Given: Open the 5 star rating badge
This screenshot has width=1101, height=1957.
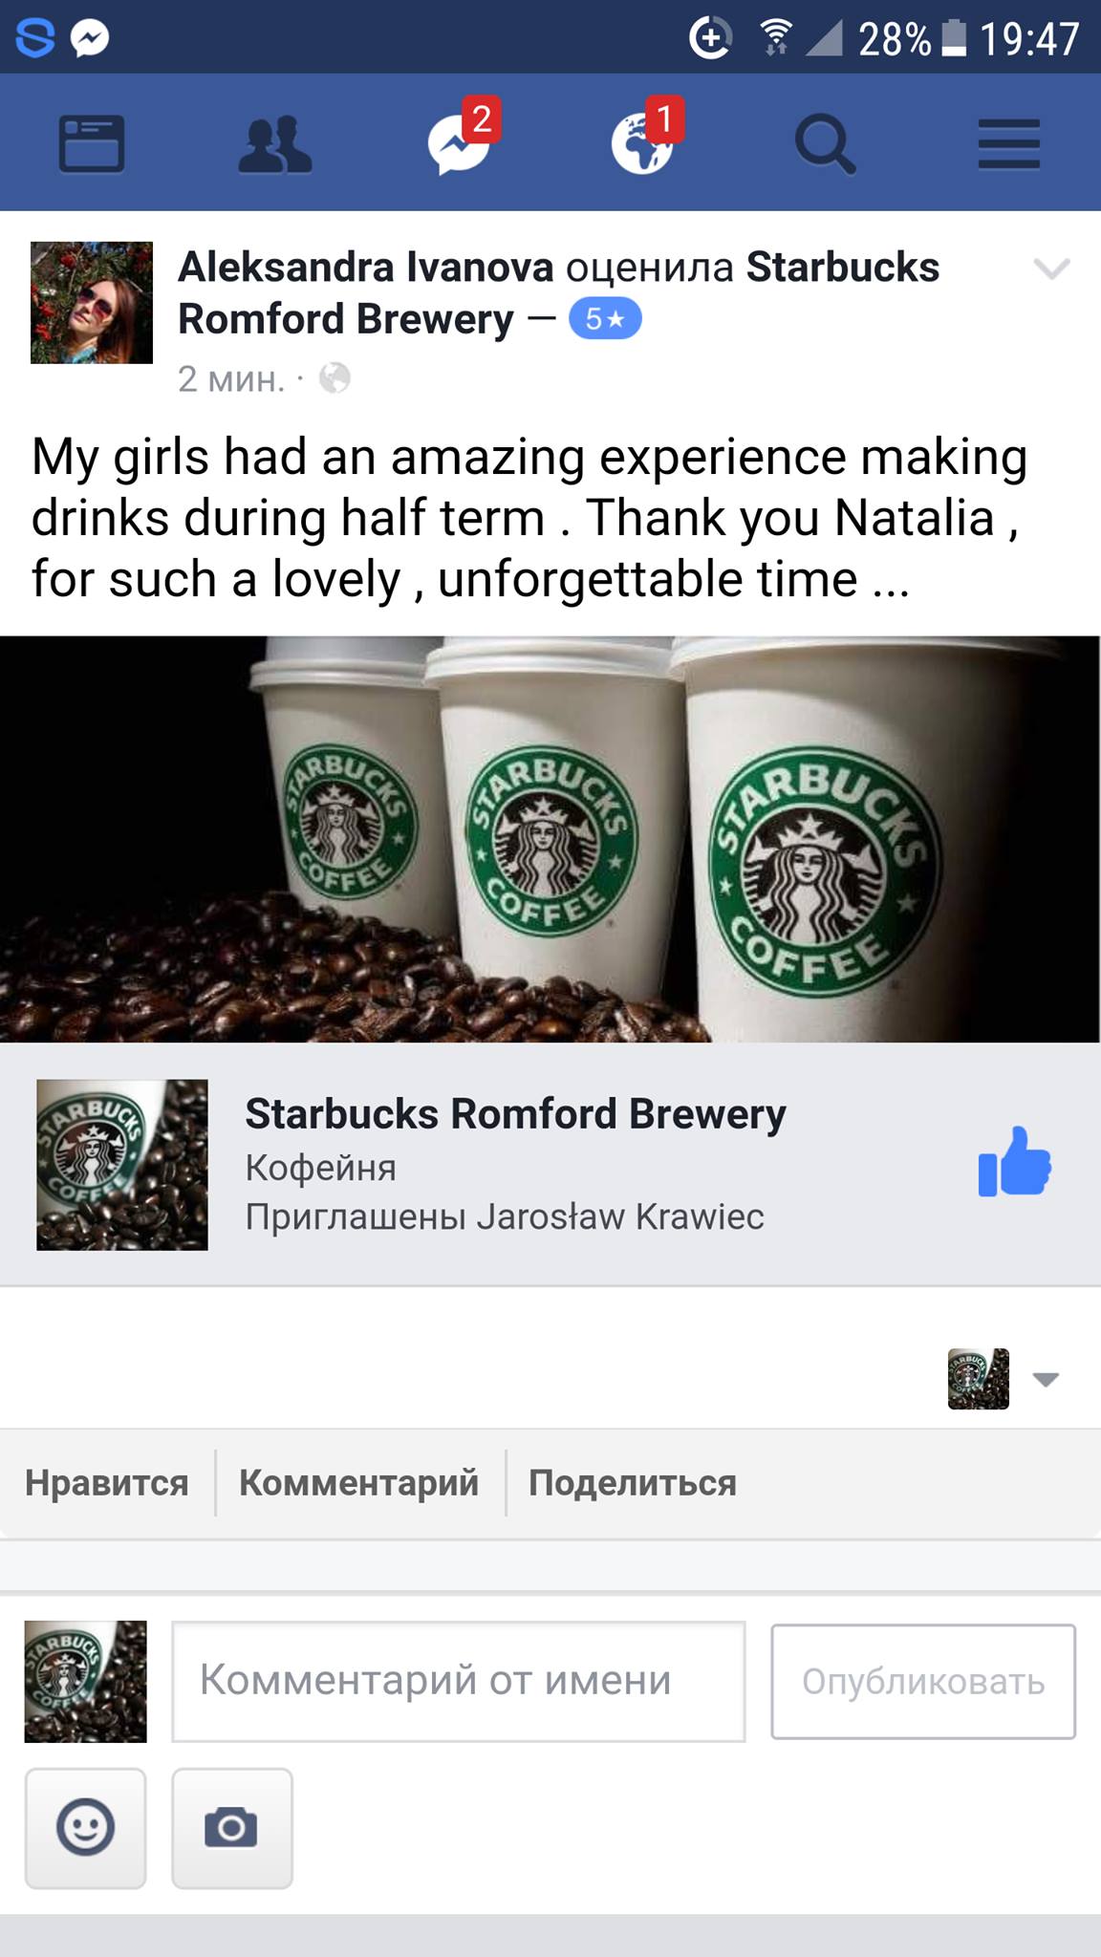Looking at the screenshot, I should (x=605, y=319).
